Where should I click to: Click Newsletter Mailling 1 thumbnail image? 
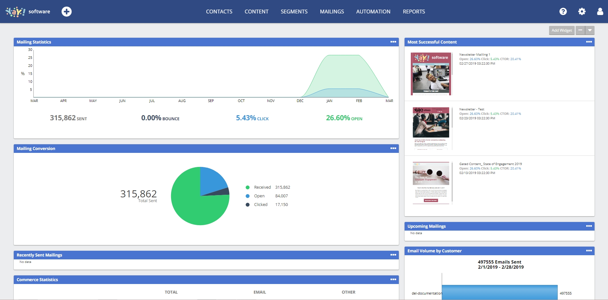pos(431,74)
